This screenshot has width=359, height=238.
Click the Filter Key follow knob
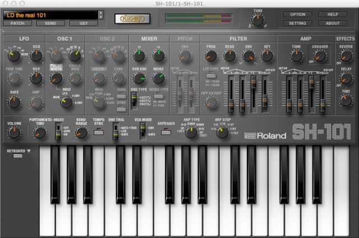[267, 56]
